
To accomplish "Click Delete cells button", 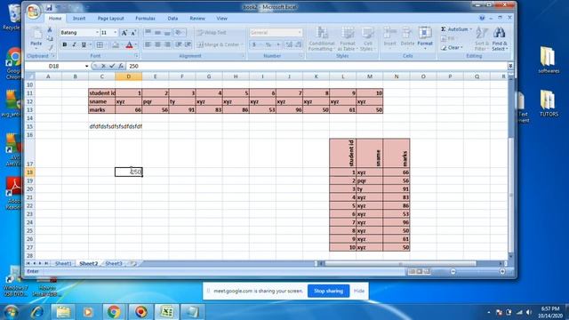I will (407, 37).
